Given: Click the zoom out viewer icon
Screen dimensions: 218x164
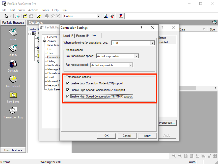Looking at the screenshot, I should [180, 156].
